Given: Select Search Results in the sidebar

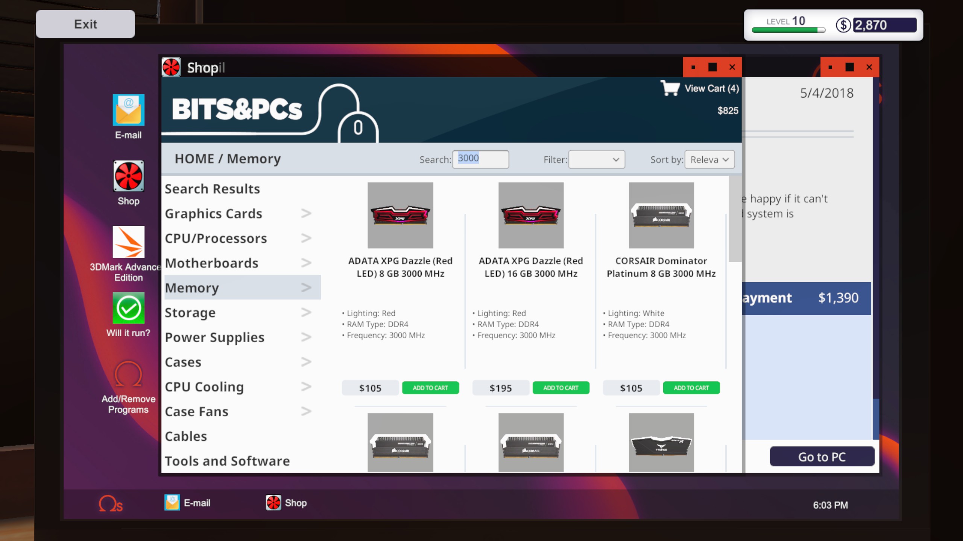Looking at the screenshot, I should (212, 189).
